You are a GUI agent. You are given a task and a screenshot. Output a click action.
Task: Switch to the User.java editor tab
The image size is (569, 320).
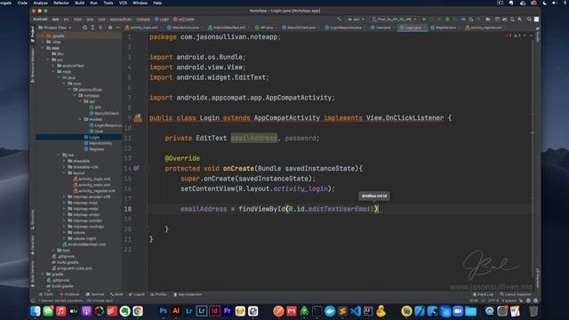(x=381, y=28)
